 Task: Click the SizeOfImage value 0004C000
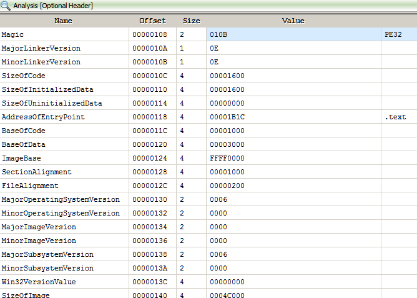tap(227, 295)
